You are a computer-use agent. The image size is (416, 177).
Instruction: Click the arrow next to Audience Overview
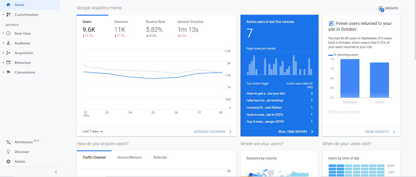pyautogui.click(x=230, y=132)
